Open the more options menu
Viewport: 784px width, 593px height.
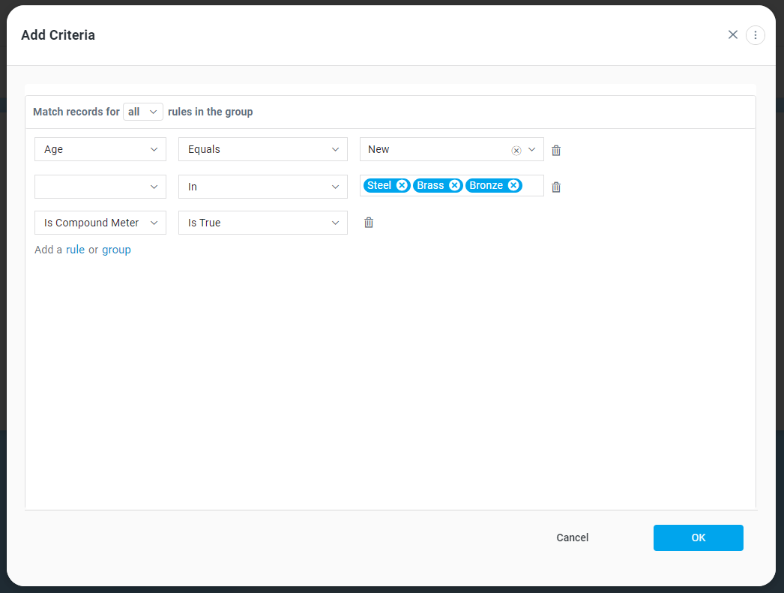pyautogui.click(x=755, y=35)
